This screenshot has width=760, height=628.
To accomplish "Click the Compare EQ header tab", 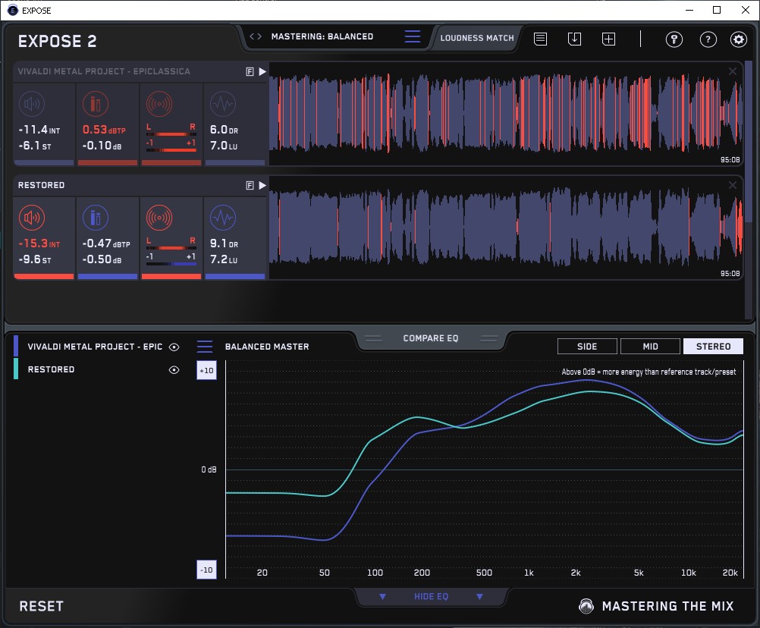I will point(430,338).
